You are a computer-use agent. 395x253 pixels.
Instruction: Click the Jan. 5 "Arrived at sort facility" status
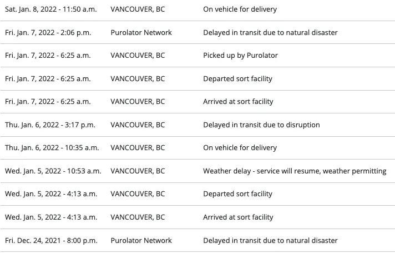tap(238, 217)
